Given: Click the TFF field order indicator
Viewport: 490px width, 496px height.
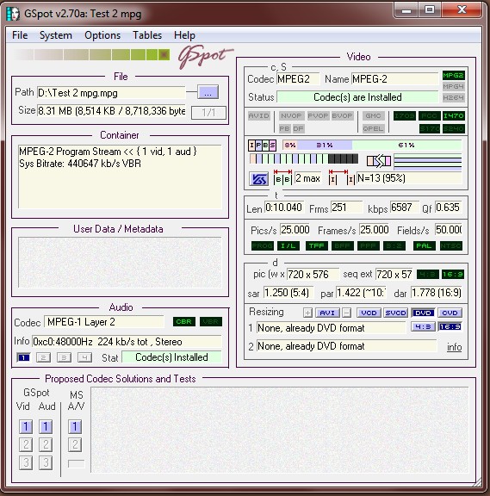Looking at the screenshot, I should point(317,245).
